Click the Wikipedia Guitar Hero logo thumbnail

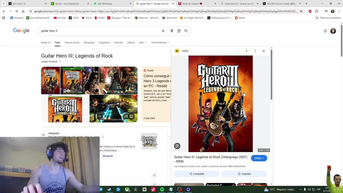(x=150, y=141)
